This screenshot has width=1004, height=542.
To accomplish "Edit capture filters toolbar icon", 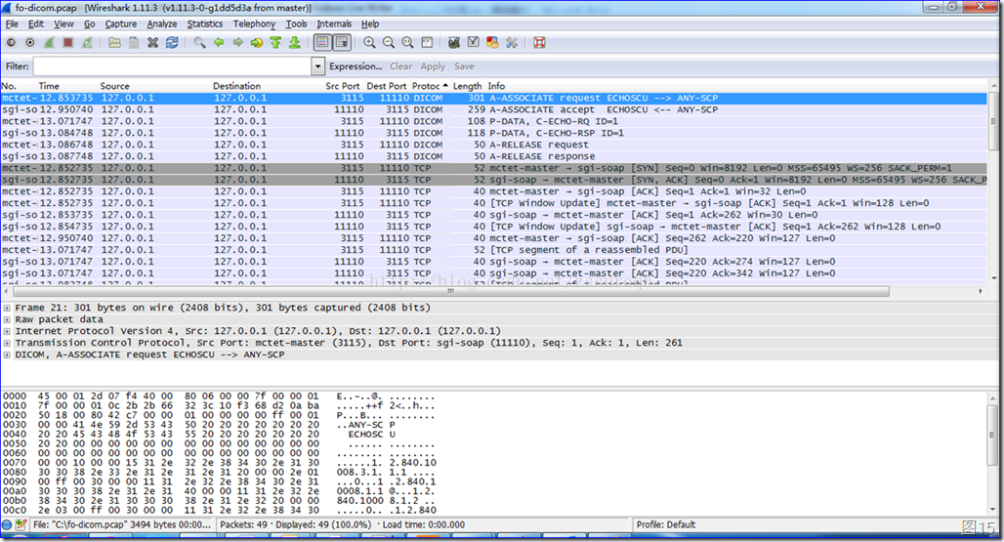I will point(454,43).
